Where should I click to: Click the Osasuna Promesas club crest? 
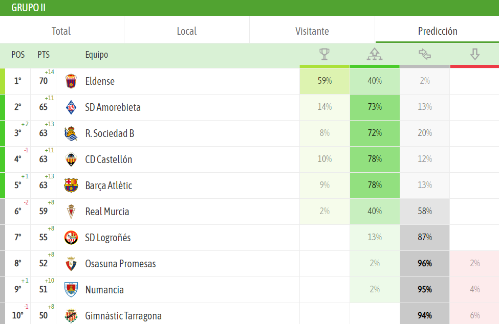[71, 264]
